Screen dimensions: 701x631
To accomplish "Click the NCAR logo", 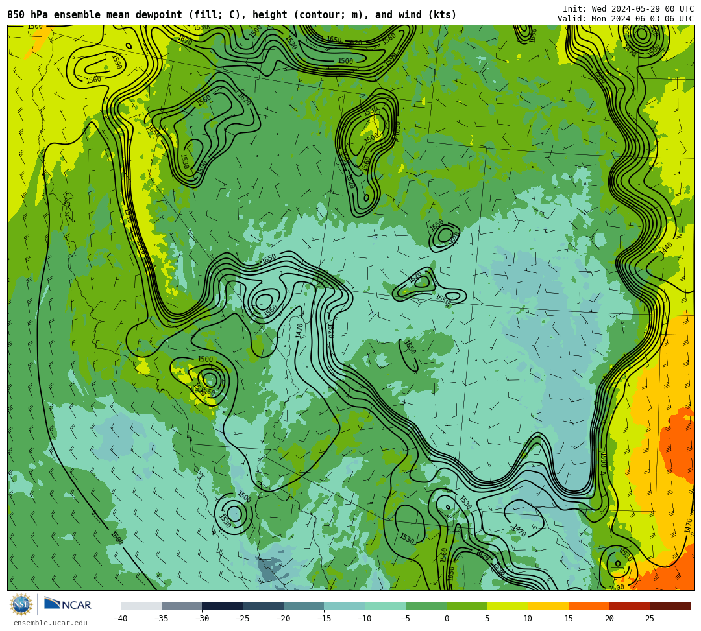I will point(68,604).
